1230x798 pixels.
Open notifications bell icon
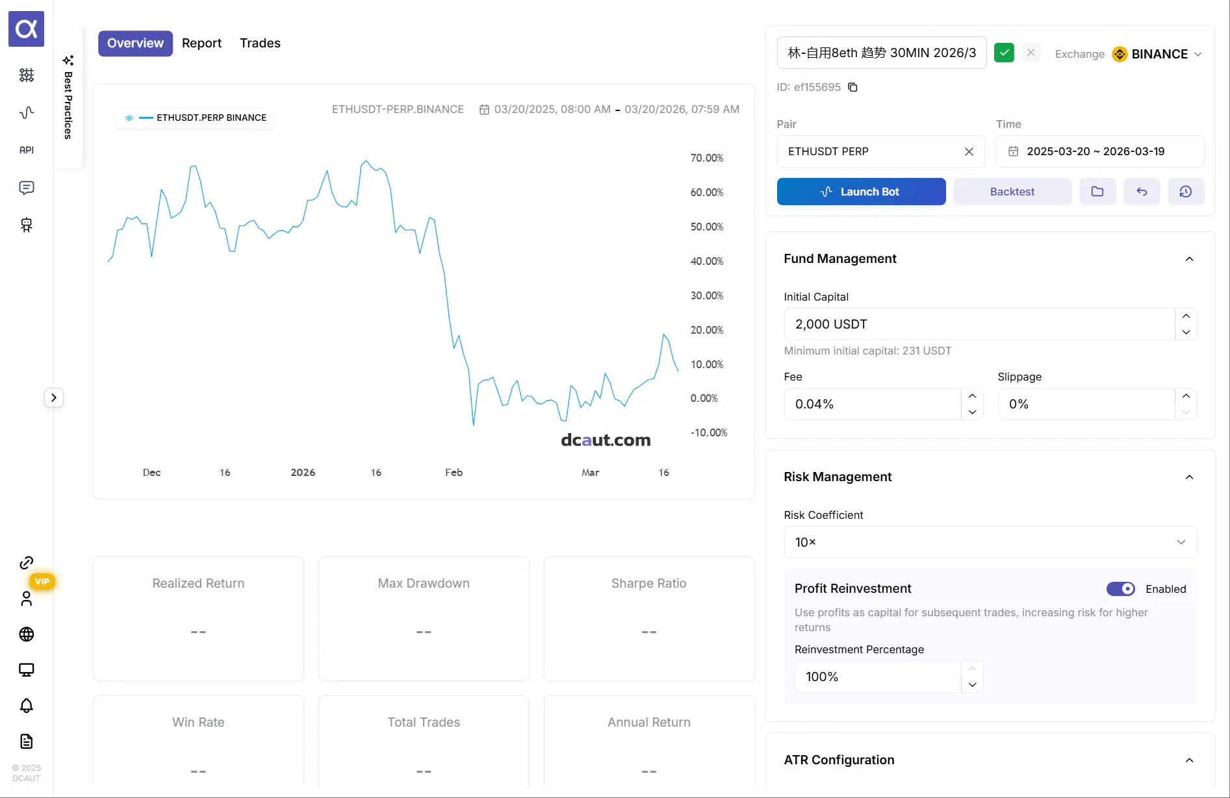[27, 706]
